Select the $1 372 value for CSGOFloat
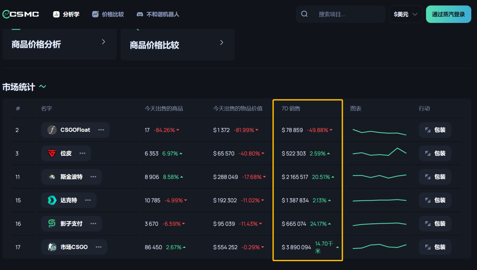The image size is (477, 270). pyautogui.click(x=221, y=130)
